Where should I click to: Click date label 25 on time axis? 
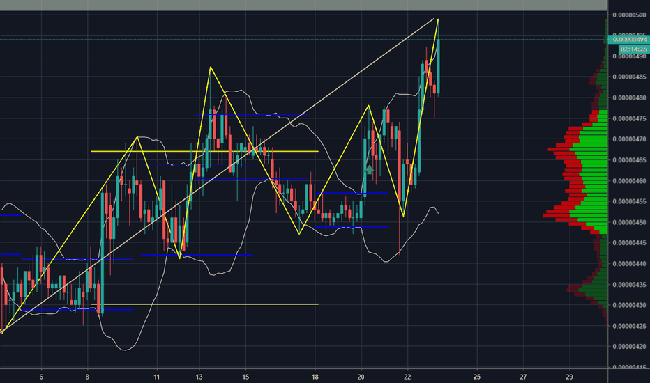pos(477,377)
